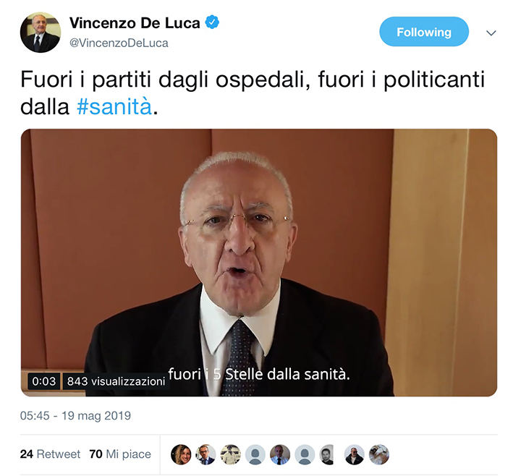This screenshot has height=476, width=513.
Task: Click the 843 visualizzazioni view count
Action: point(116,381)
